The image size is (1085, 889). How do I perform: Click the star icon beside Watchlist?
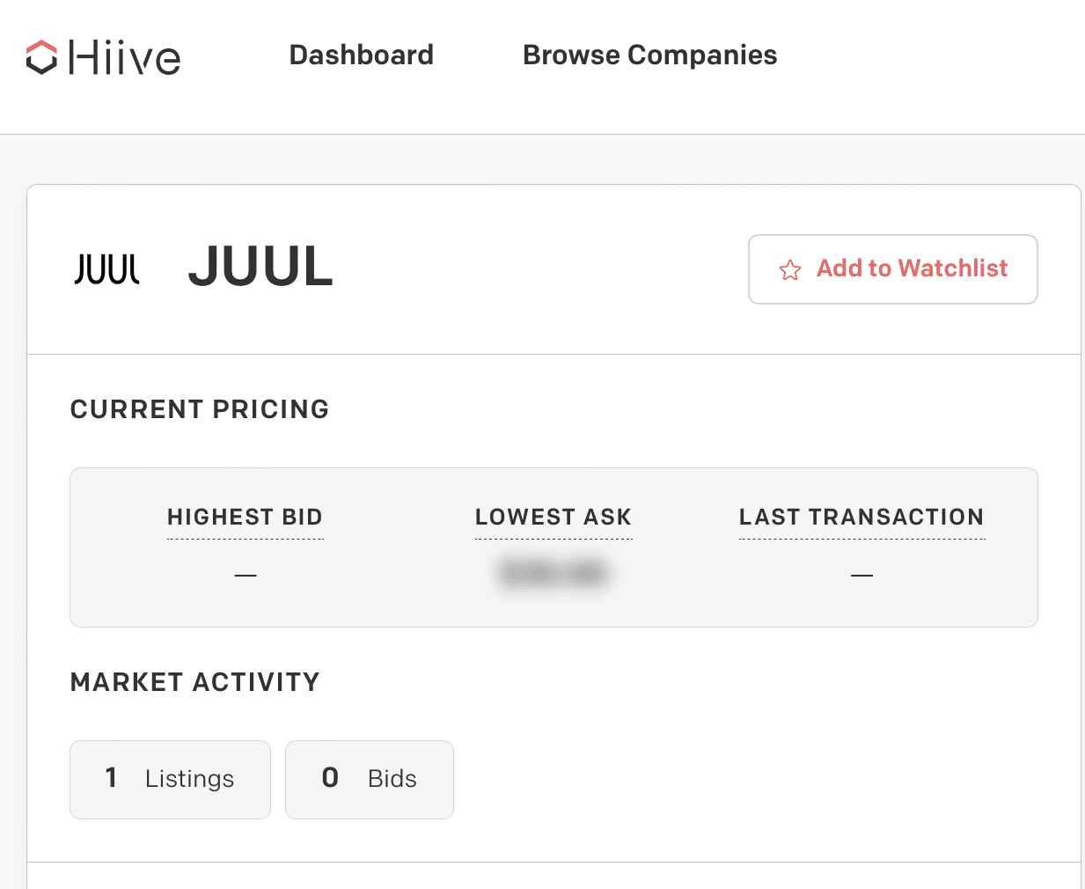tap(790, 270)
